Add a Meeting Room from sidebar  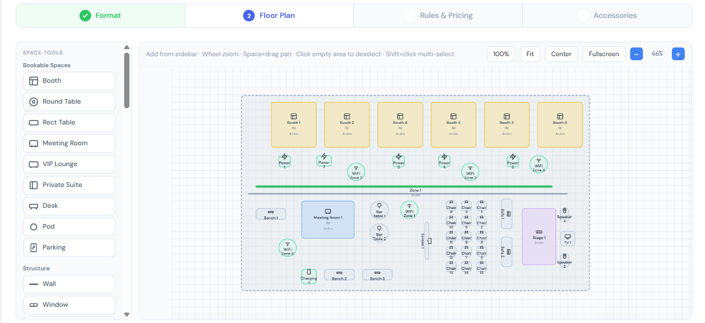tap(69, 144)
